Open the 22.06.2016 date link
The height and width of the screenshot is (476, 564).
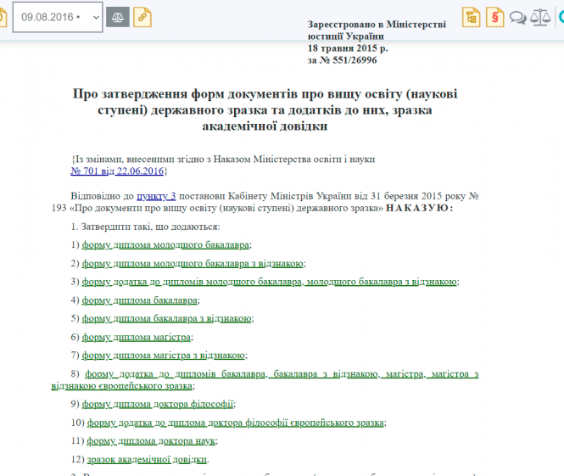[140, 171]
